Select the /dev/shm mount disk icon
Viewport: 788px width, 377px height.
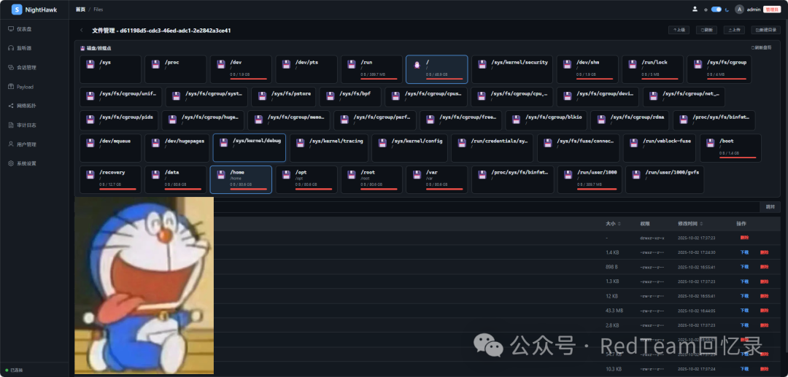point(567,65)
